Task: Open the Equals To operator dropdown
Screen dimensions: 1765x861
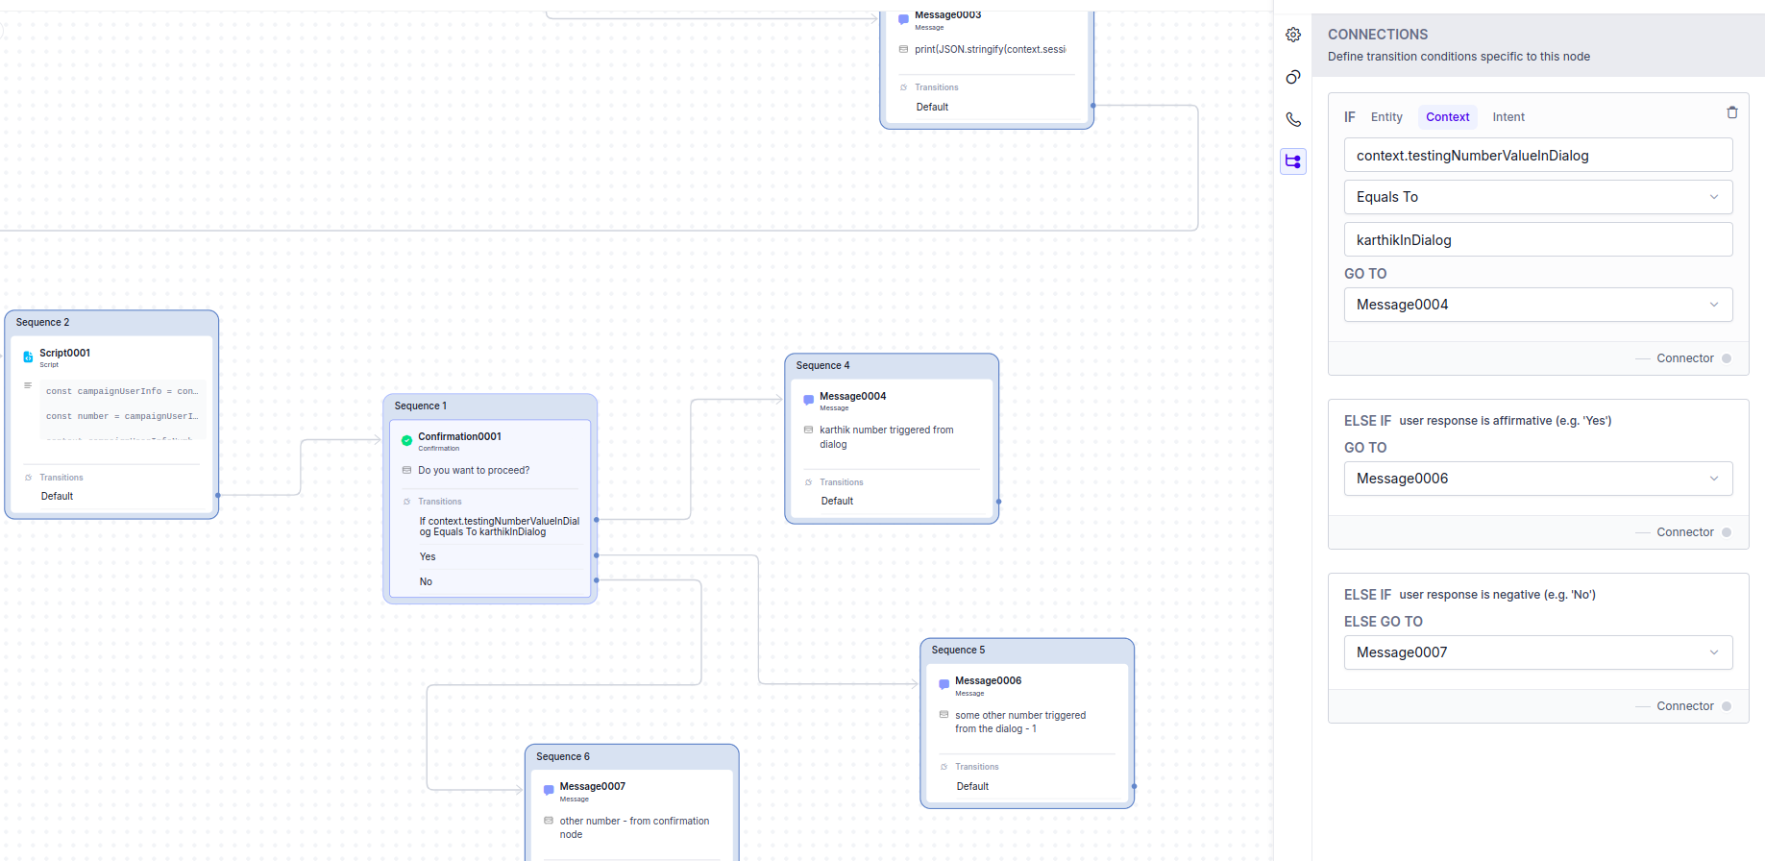Action: (1538, 197)
